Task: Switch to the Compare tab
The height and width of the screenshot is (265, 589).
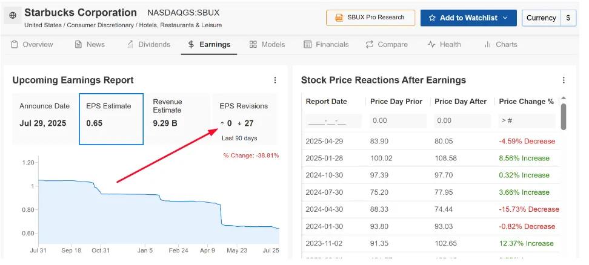Action: click(x=385, y=44)
